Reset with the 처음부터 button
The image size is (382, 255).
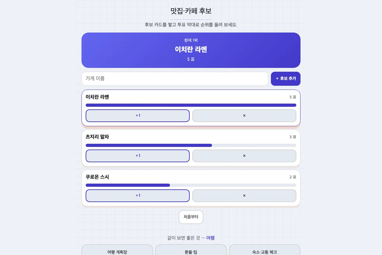pos(191,217)
